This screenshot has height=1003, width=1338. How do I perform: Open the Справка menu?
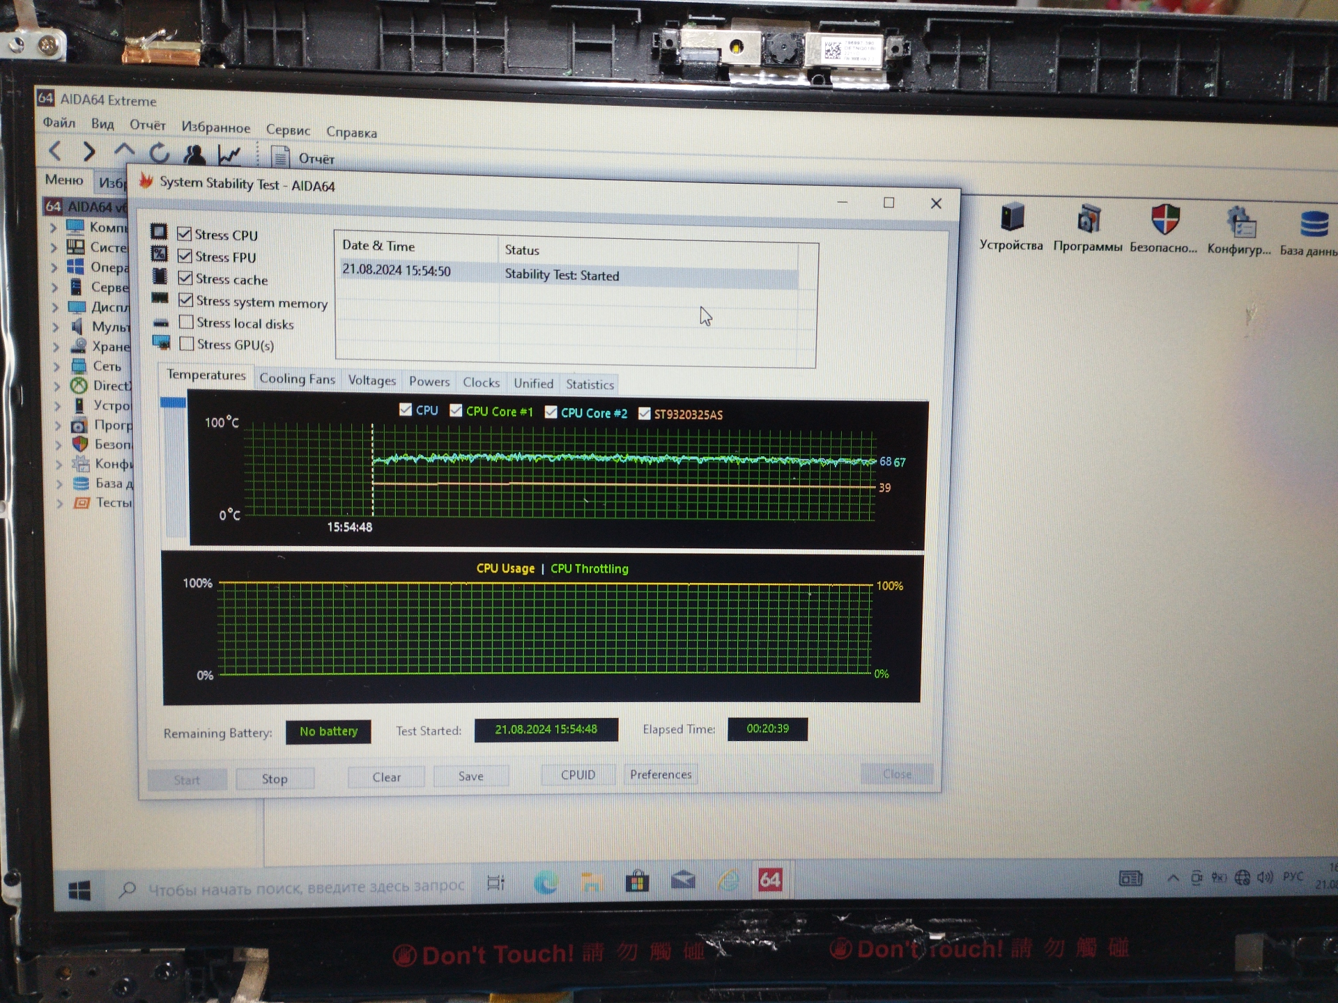point(351,132)
